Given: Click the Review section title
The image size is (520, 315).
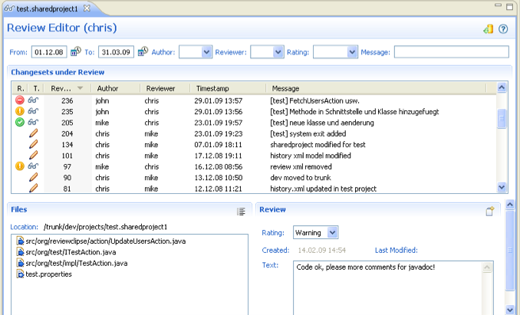Looking at the screenshot, I should [x=272, y=209].
